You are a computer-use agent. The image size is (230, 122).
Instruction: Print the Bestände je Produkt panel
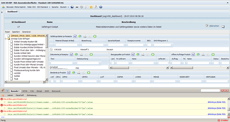click(x=79, y=73)
